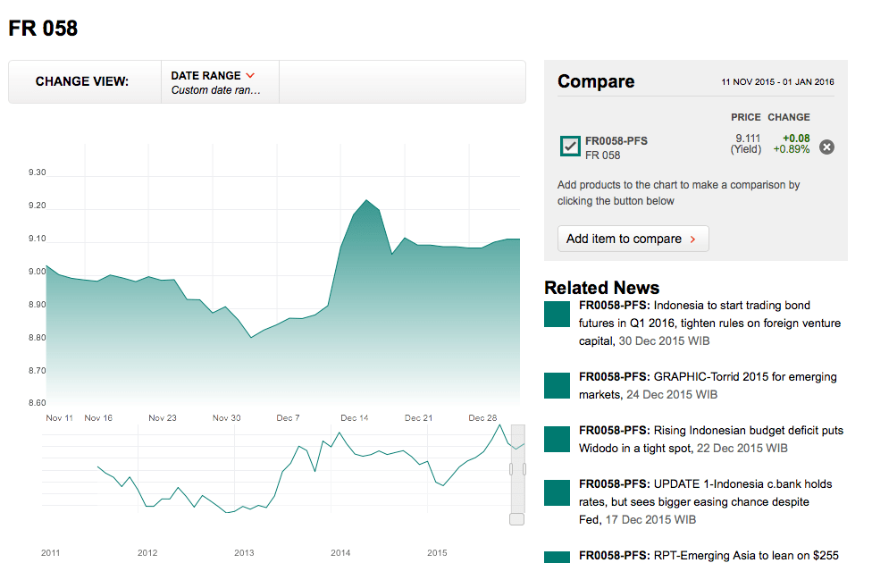The image size is (872, 563).
Task: Click the green icon beside the RPT-Emerging Asia item
Action: click(556, 554)
